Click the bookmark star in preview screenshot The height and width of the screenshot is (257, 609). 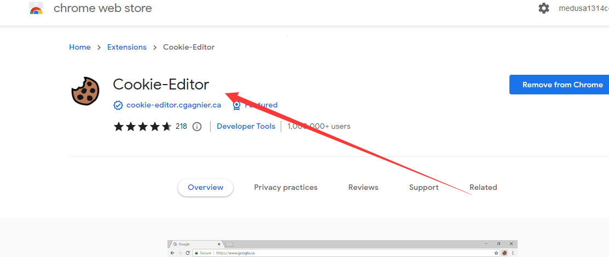(x=496, y=253)
